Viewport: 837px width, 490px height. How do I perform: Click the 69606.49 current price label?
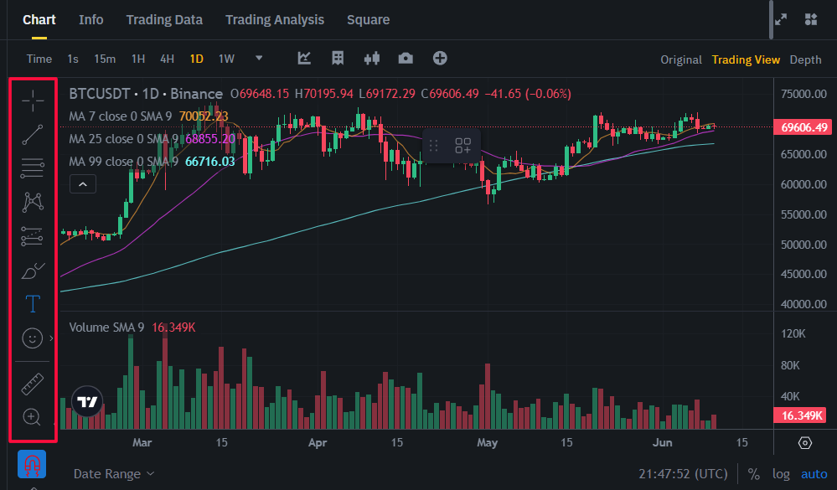(x=803, y=127)
